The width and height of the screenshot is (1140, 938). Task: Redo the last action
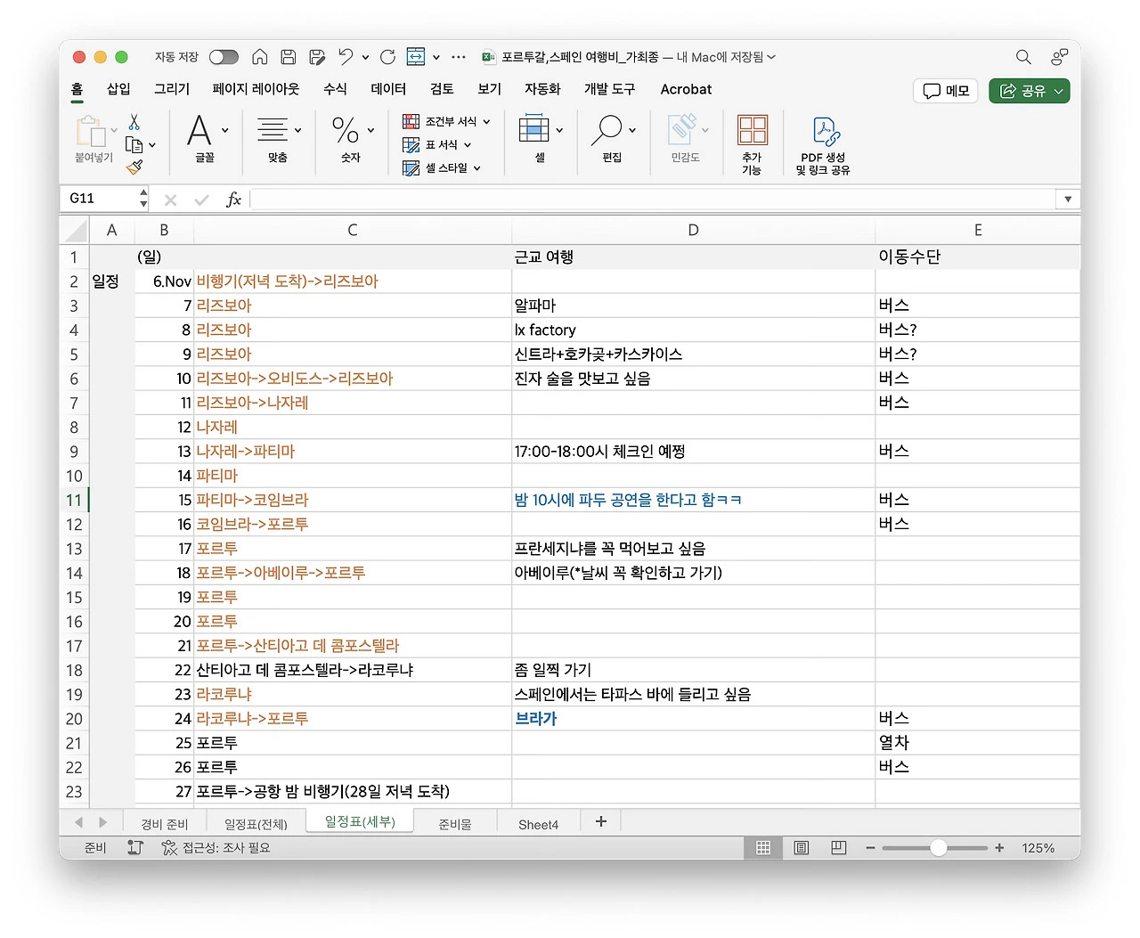pyautogui.click(x=387, y=57)
